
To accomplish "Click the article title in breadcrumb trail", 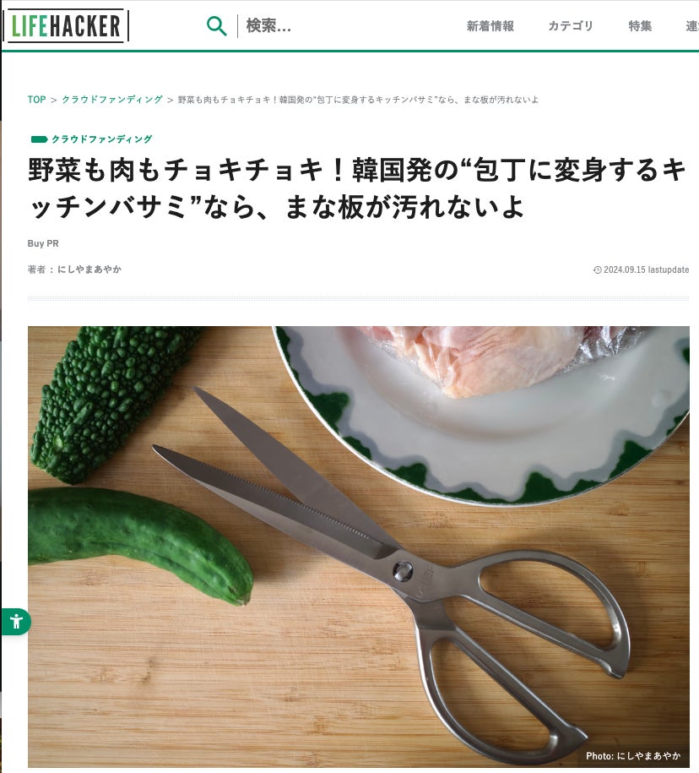I will click(358, 100).
